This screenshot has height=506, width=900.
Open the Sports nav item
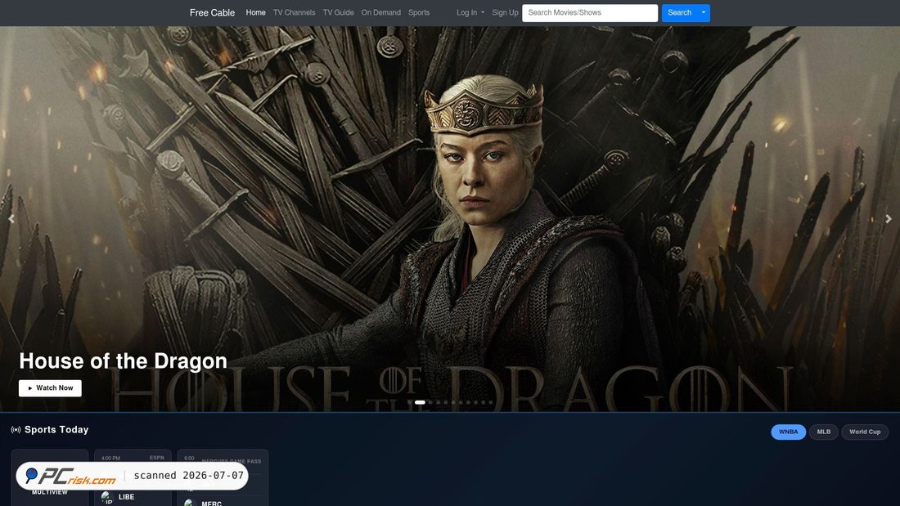coord(418,12)
